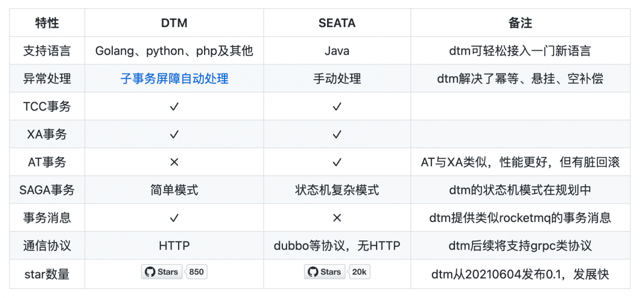Select the SEATA column header
This screenshot has width=642, height=298.
pos(337,23)
